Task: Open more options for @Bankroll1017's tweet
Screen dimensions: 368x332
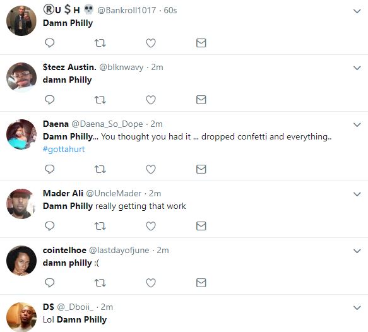Action: pos(357,11)
